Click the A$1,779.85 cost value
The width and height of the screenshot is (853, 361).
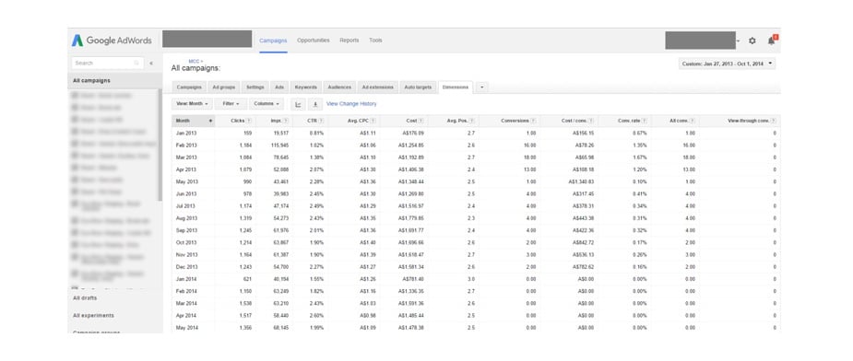(x=410, y=218)
